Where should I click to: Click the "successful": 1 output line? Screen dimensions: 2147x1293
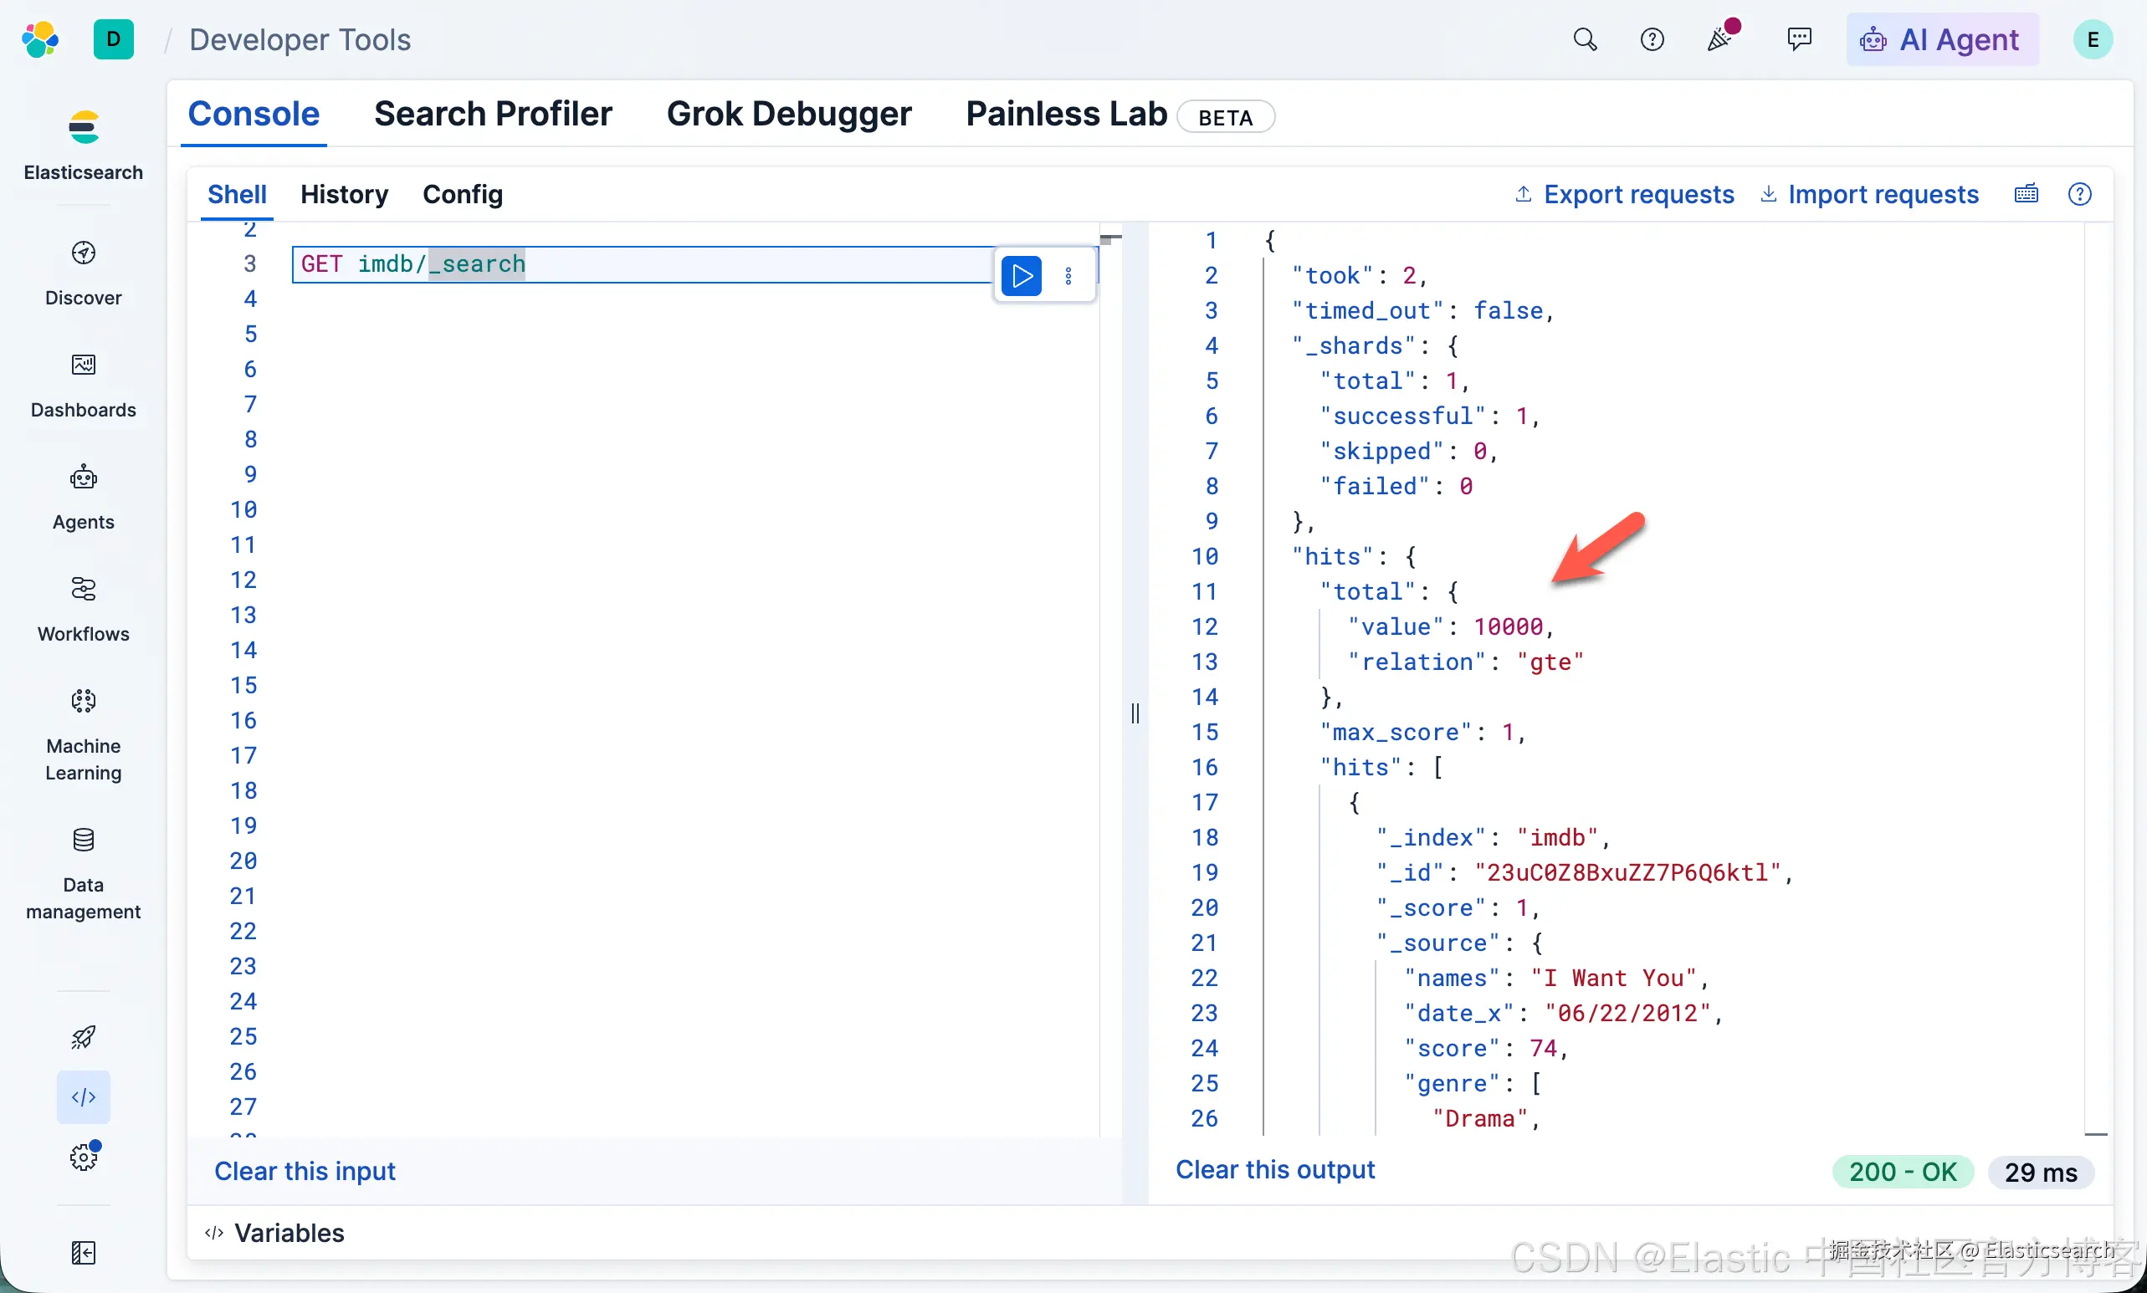click(1430, 416)
